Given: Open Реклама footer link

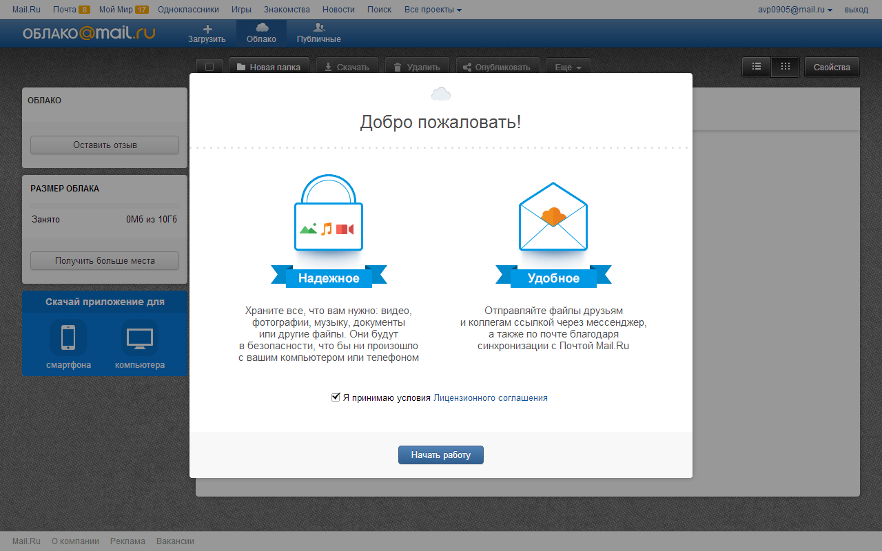Looking at the screenshot, I should click(x=127, y=541).
